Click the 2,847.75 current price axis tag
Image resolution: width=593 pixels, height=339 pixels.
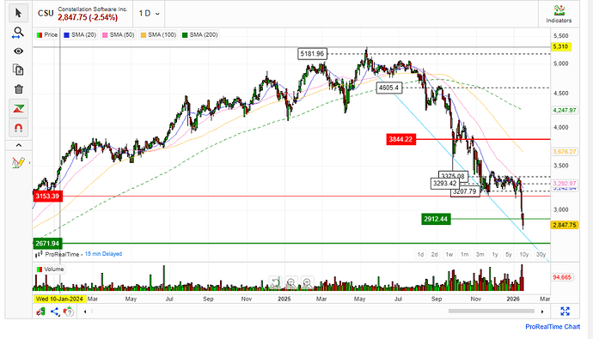click(x=565, y=225)
